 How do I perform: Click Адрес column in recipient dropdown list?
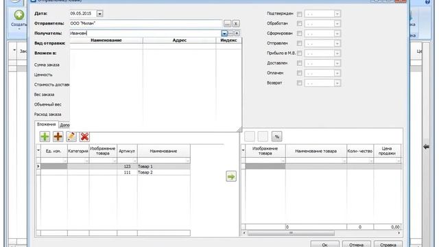[x=180, y=40]
